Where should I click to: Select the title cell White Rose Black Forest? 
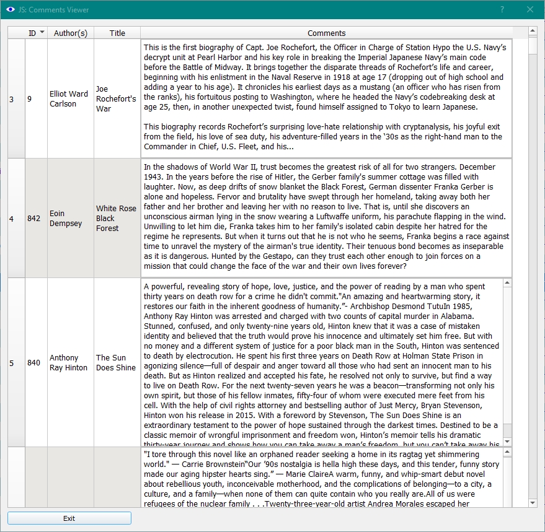point(117,219)
